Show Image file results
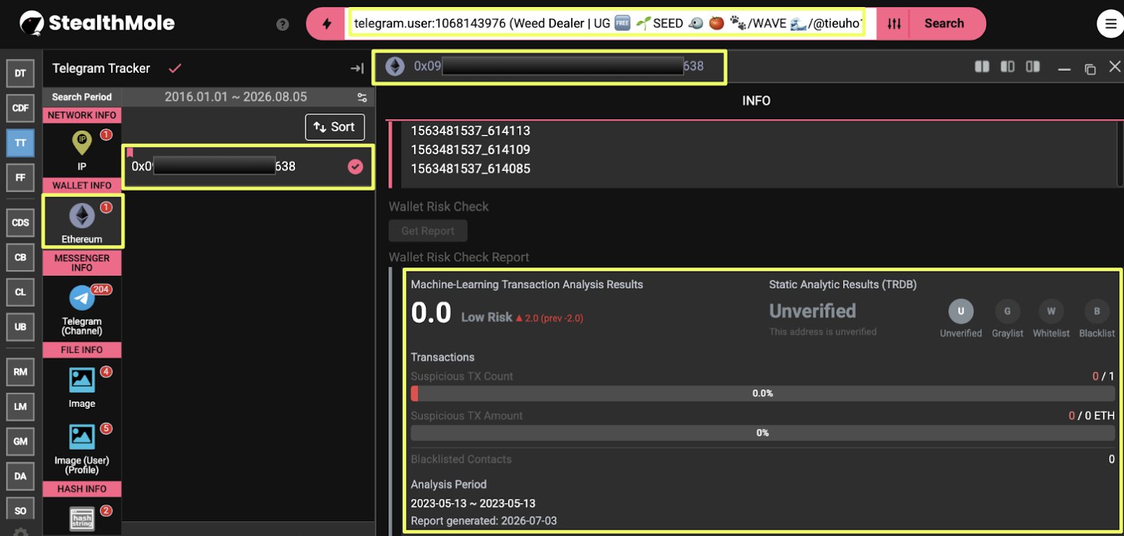Image resolution: width=1124 pixels, height=536 pixels. pos(82,387)
